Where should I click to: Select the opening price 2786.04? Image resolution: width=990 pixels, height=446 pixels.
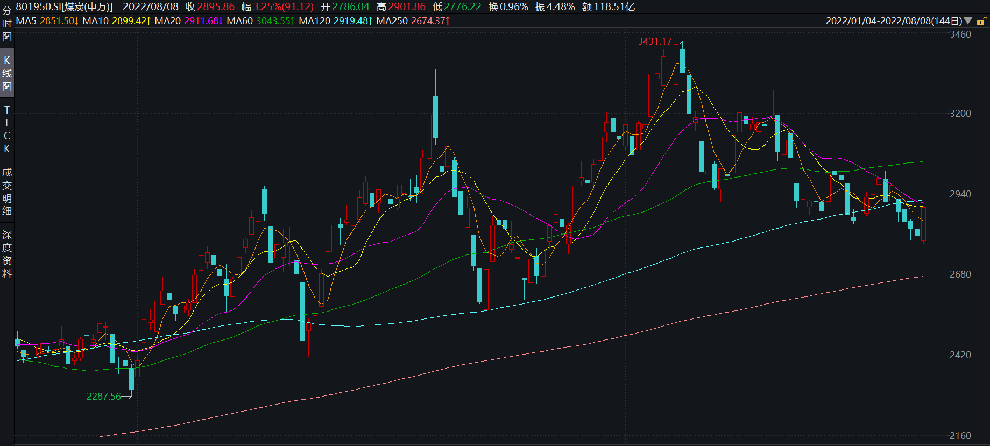click(351, 7)
